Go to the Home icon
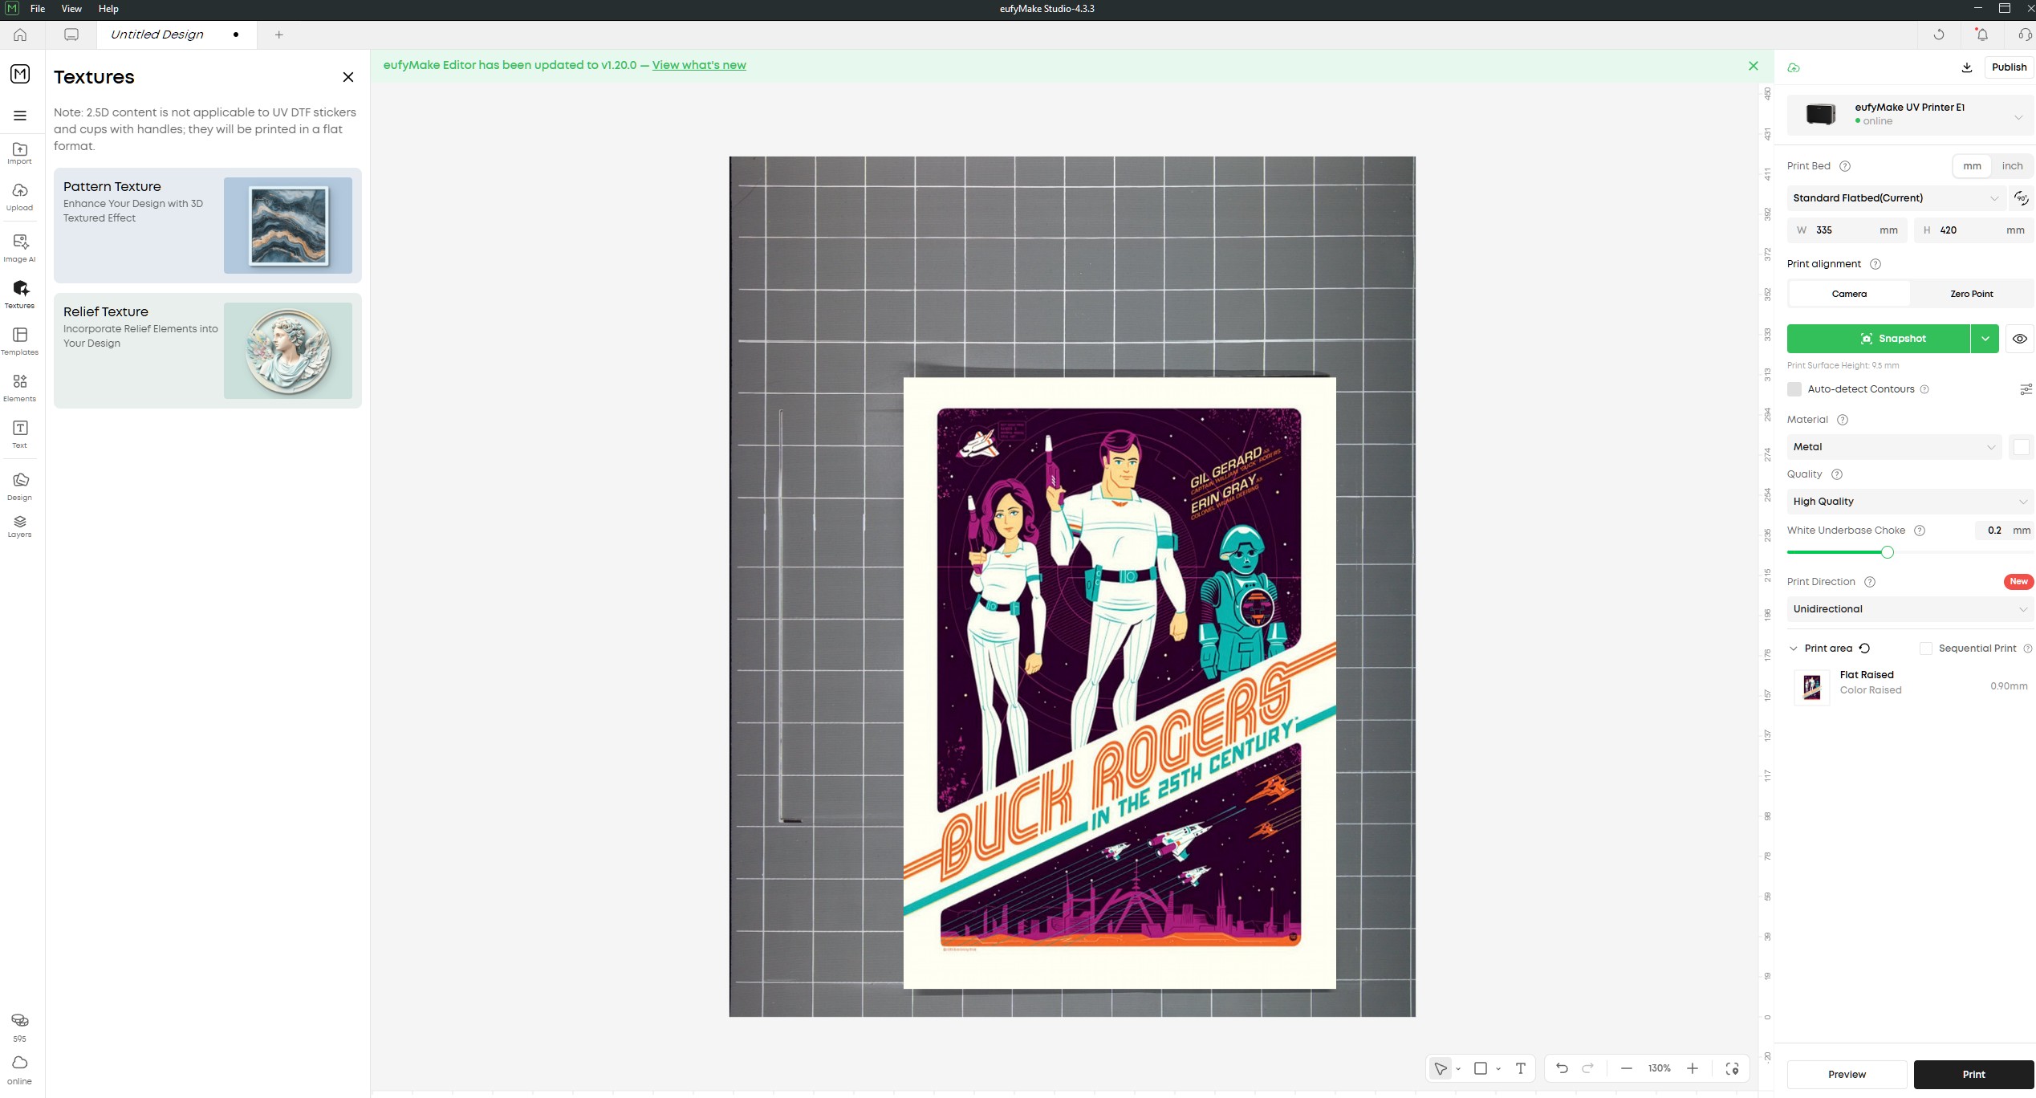The image size is (2036, 1098). [20, 35]
